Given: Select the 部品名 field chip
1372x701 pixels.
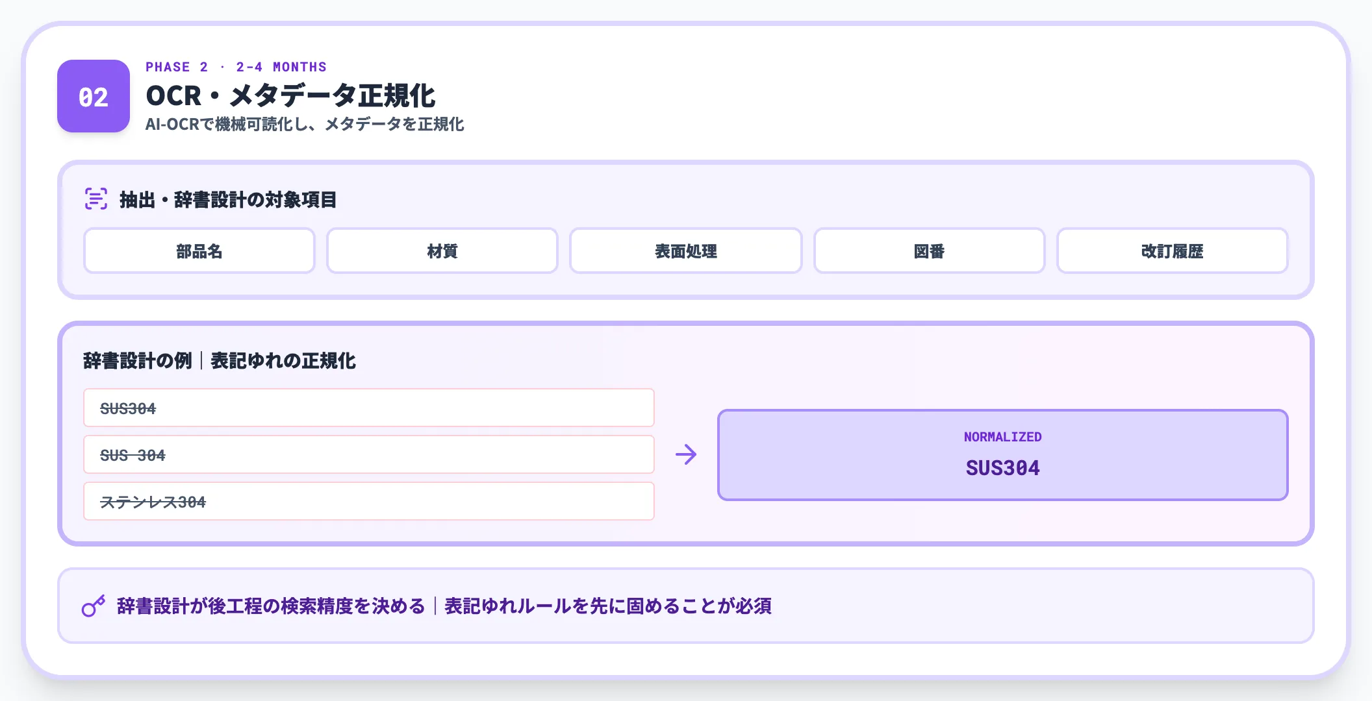Looking at the screenshot, I should coord(199,251).
